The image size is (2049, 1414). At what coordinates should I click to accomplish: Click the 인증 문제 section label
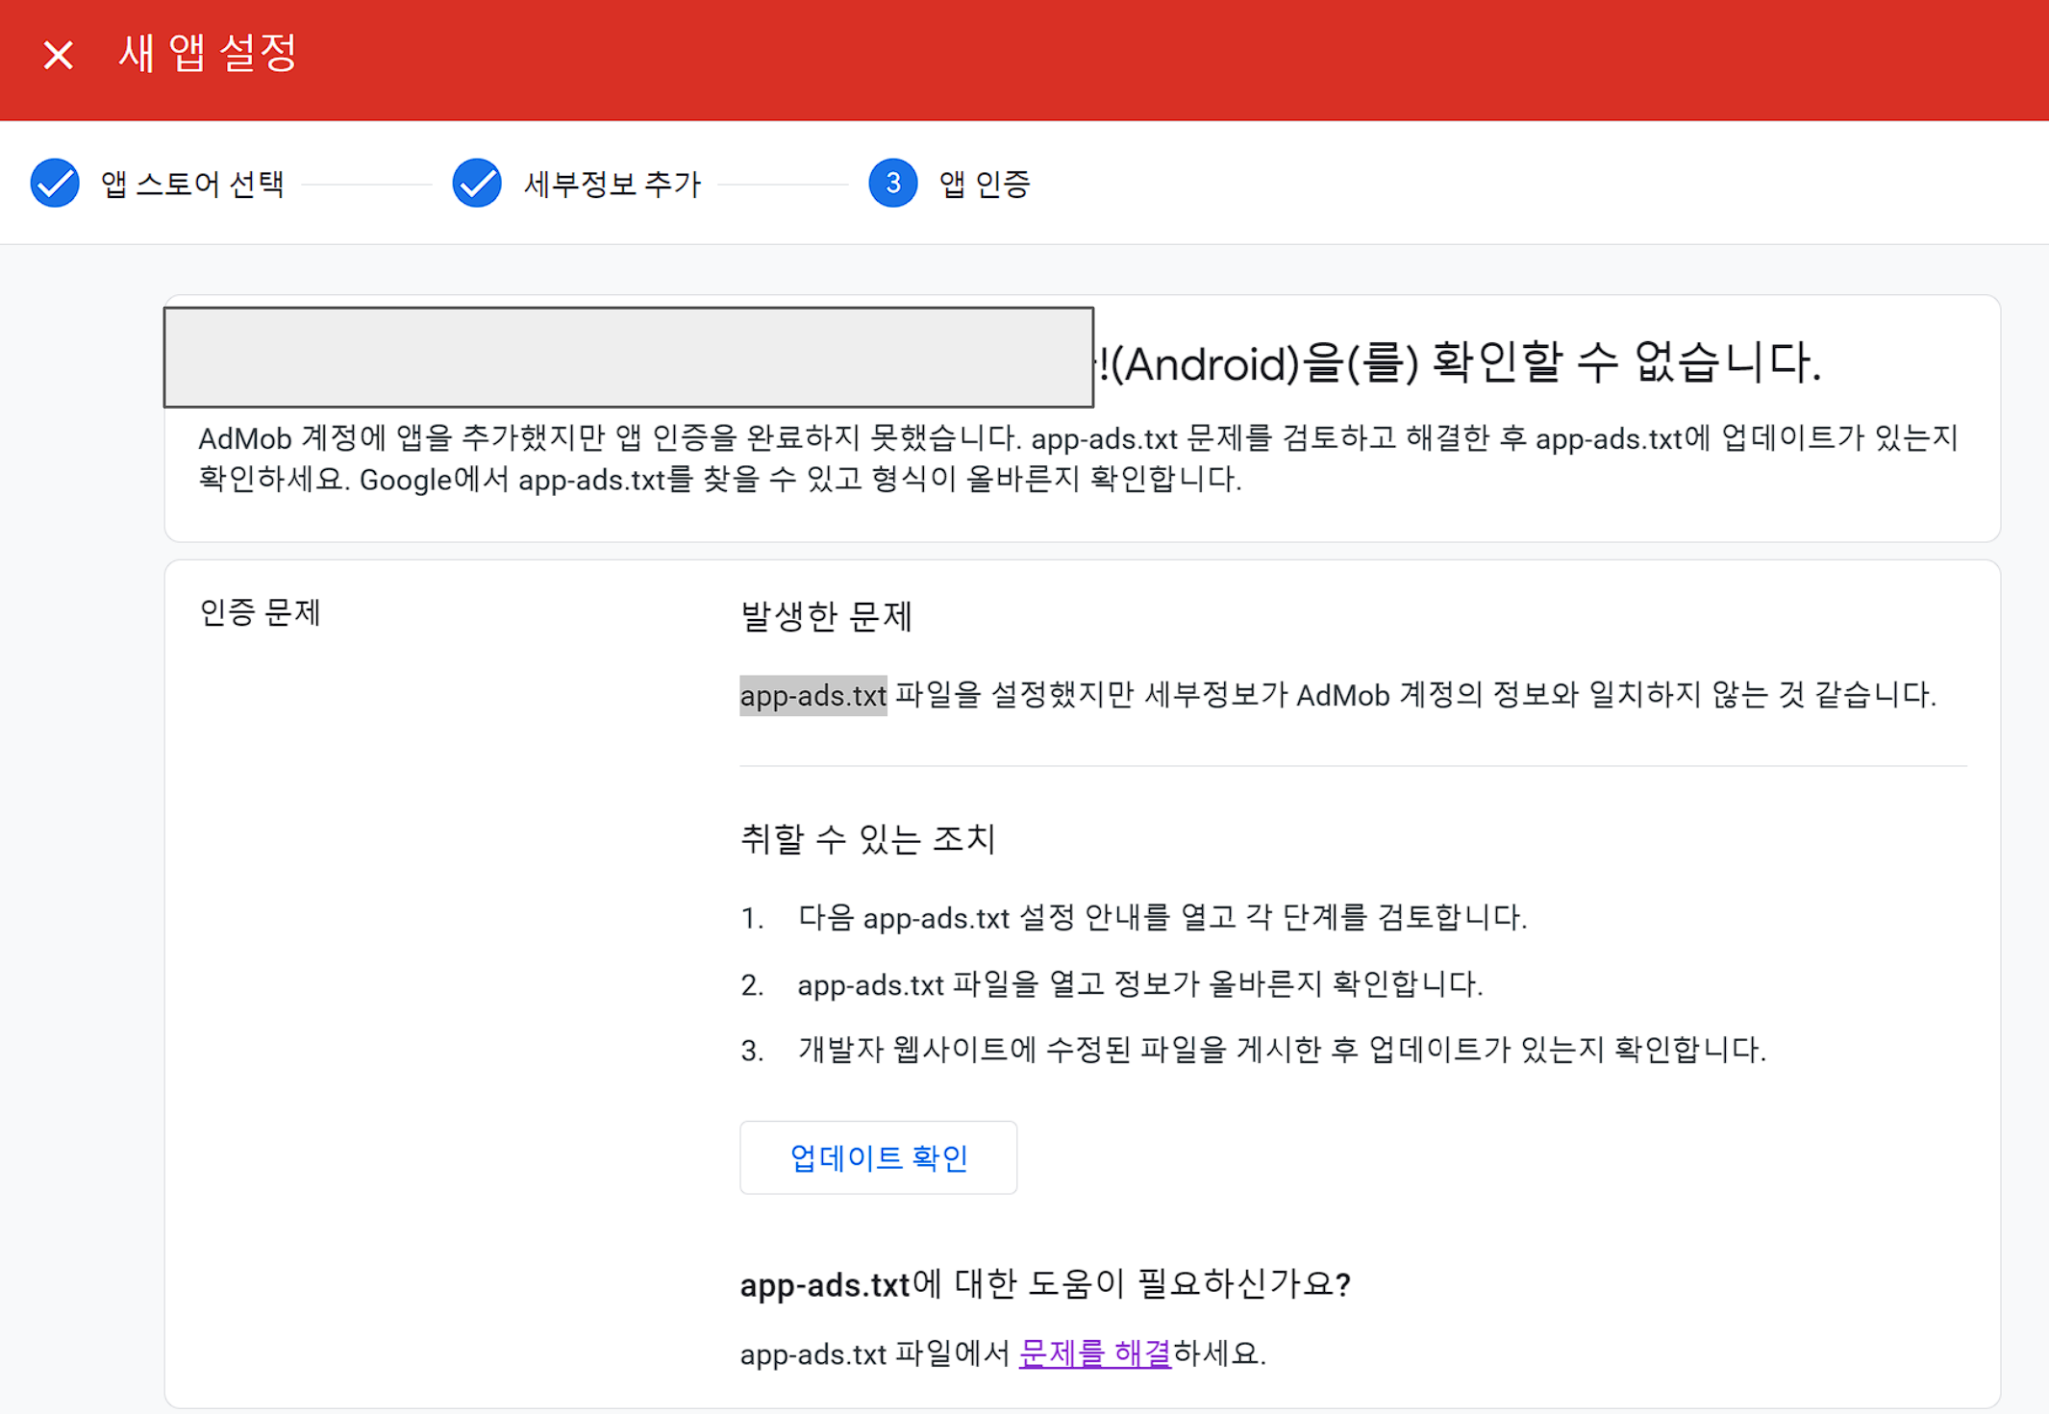260,612
